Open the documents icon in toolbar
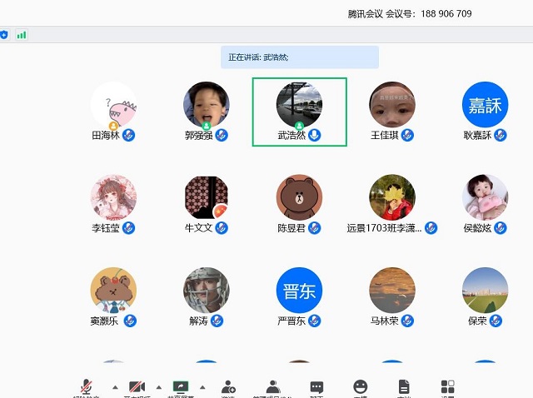 point(404,387)
